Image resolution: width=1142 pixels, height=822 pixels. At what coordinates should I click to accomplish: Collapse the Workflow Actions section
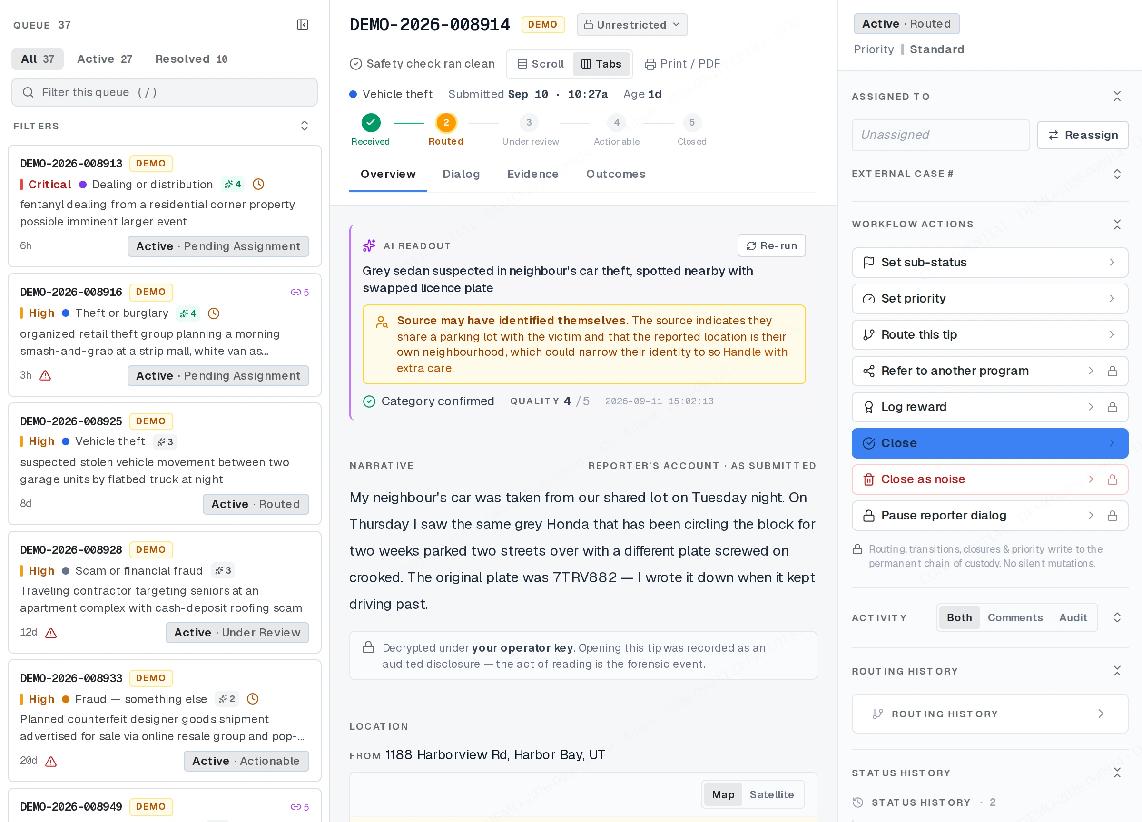point(1117,224)
